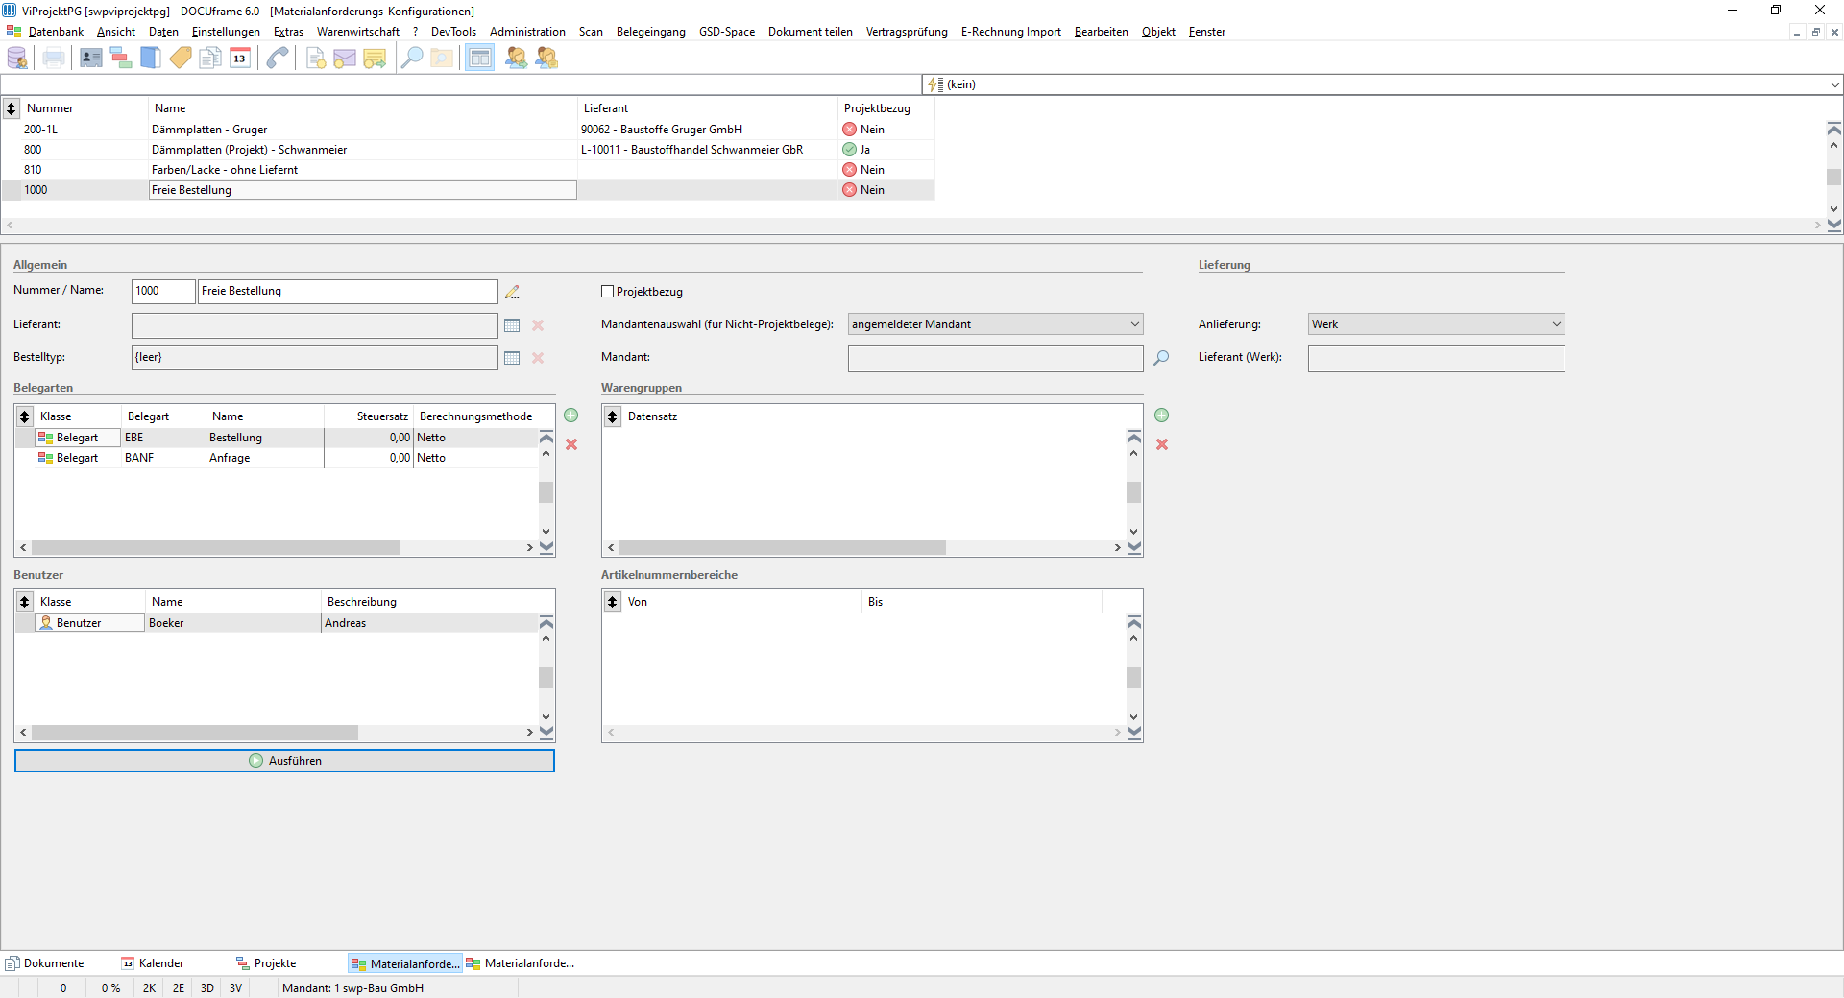Open the address card icon
The height and width of the screenshot is (998, 1844).
tap(91, 59)
